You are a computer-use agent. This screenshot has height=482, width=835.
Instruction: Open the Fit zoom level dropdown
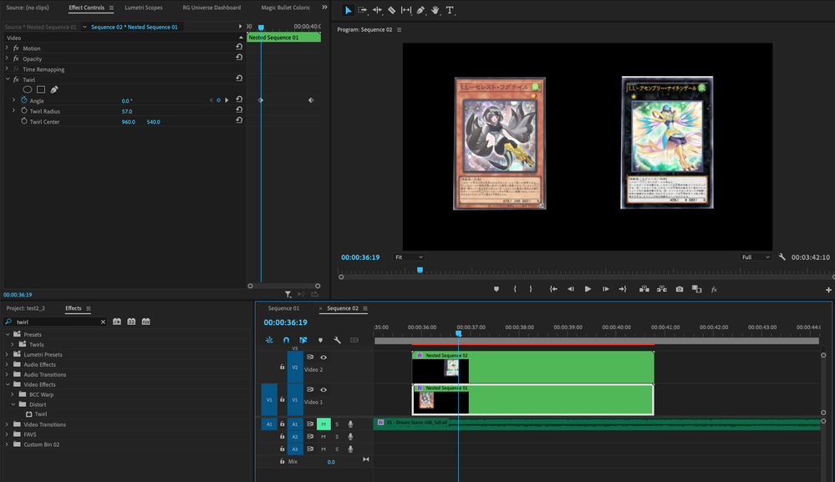pos(409,257)
